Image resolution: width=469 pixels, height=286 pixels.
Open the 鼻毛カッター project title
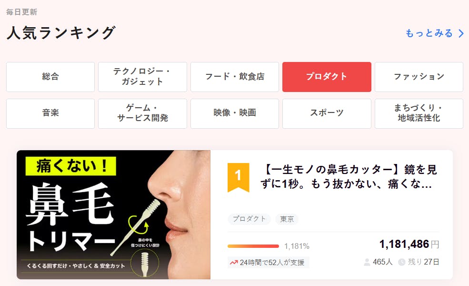(x=349, y=177)
